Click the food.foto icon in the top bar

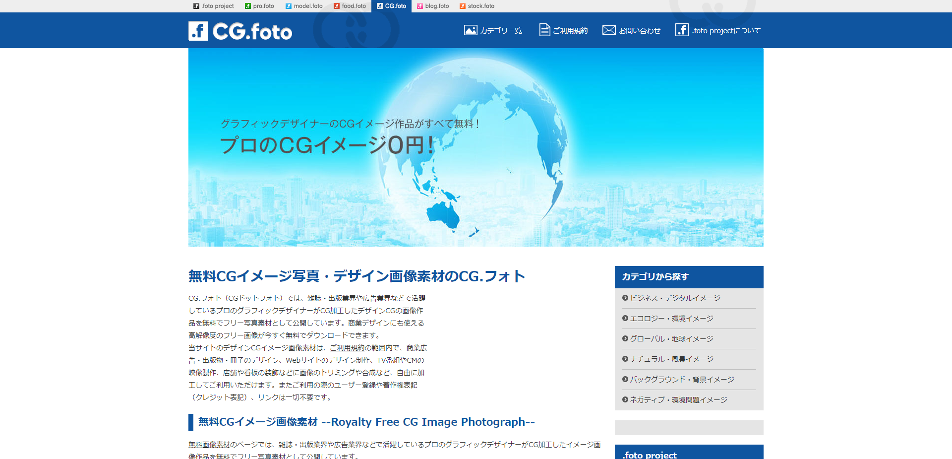point(336,6)
